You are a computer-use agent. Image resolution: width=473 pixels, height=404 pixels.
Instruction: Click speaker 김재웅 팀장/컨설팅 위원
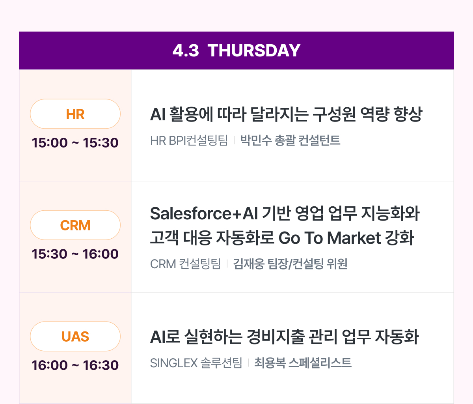coord(291,264)
